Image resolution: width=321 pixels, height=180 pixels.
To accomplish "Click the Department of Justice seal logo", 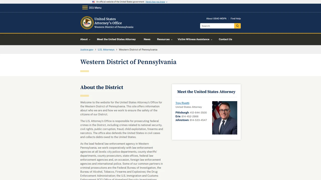I will (x=87, y=23).
